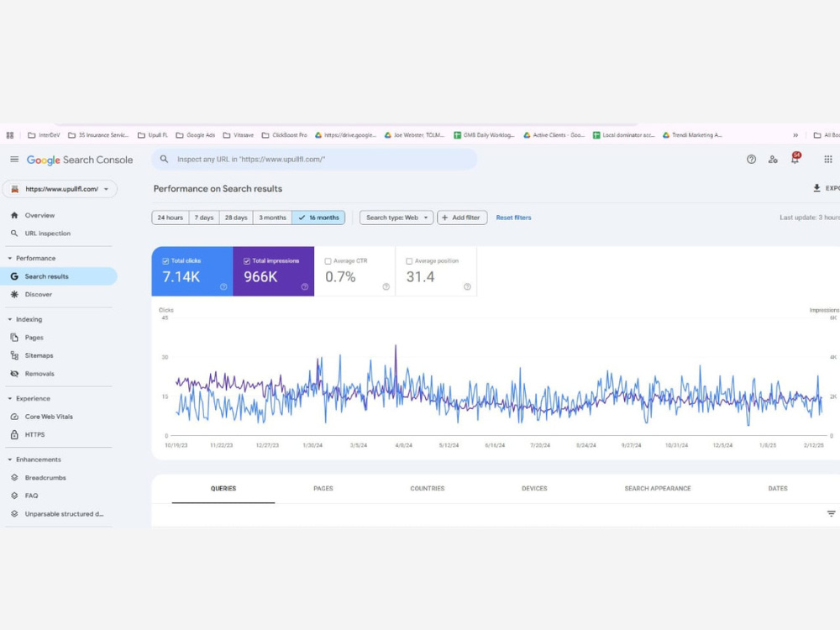Open the hamburger main menu
This screenshot has width=840, height=630.
(14, 159)
